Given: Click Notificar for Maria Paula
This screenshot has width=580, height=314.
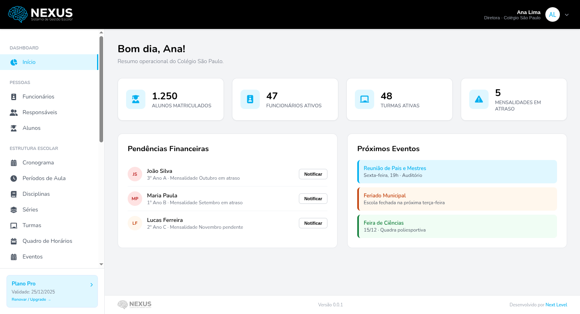Looking at the screenshot, I should [x=313, y=199].
